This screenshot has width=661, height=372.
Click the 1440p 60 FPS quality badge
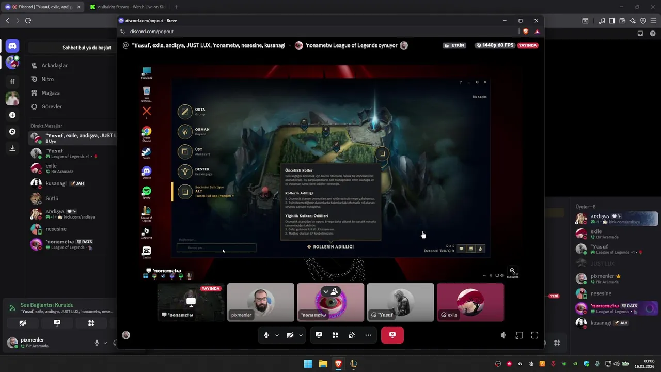[x=495, y=45]
